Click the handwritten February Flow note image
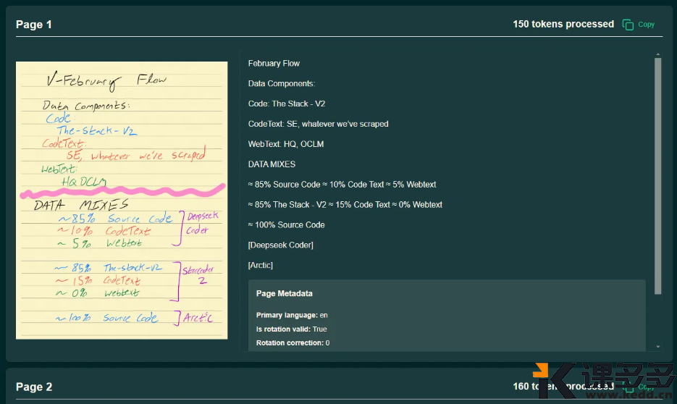This screenshot has width=677, height=404. coord(122,200)
